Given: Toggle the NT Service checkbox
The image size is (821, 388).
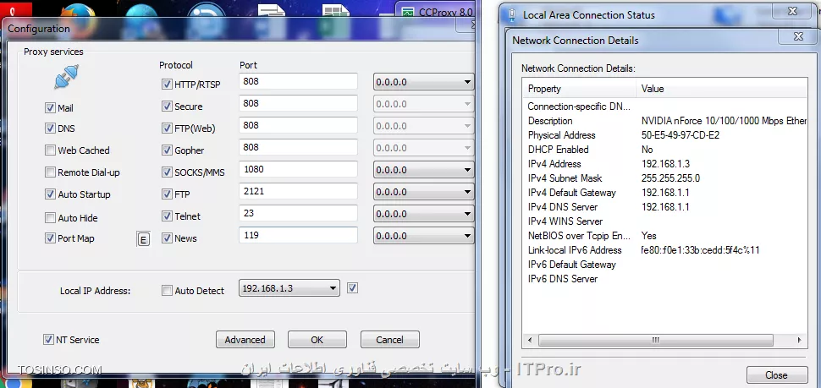Looking at the screenshot, I should (x=48, y=340).
